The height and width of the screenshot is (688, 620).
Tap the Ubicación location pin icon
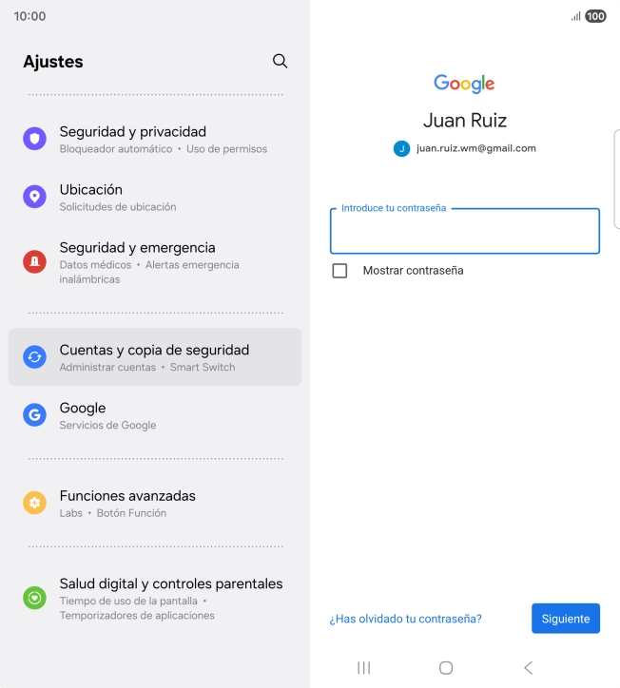point(34,197)
